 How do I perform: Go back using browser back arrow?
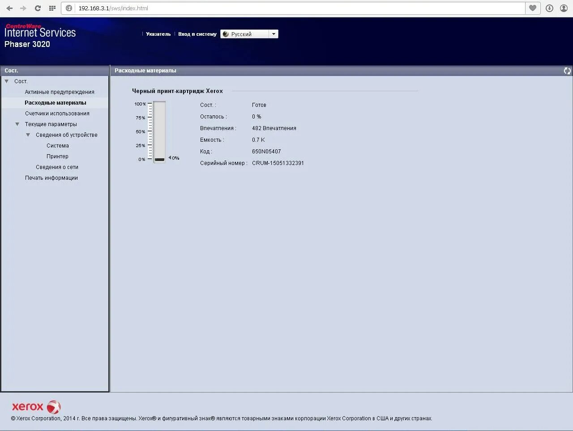(x=9, y=8)
